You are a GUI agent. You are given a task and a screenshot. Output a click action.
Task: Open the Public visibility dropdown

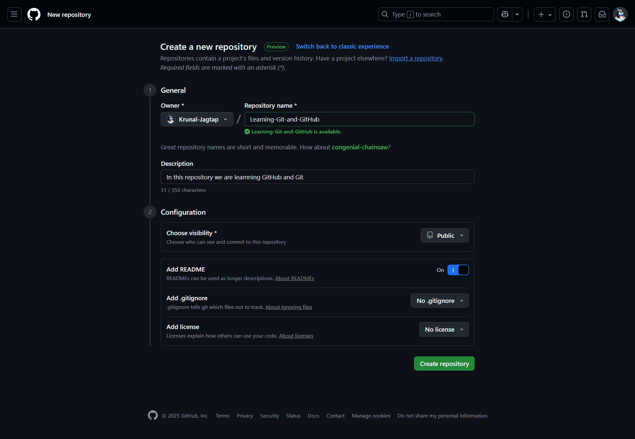click(x=444, y=236)
